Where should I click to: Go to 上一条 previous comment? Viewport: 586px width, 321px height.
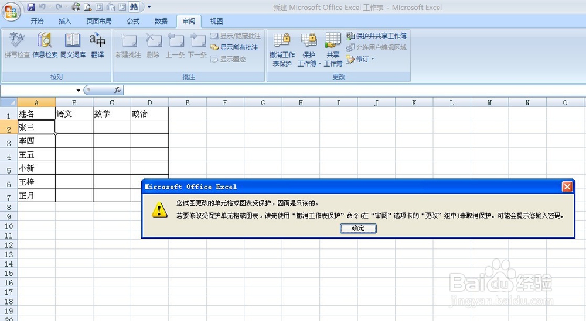[x=175, y=45]
